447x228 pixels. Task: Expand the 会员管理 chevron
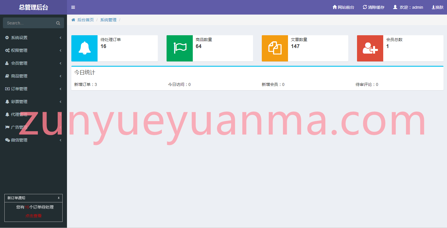pos(60,63)
